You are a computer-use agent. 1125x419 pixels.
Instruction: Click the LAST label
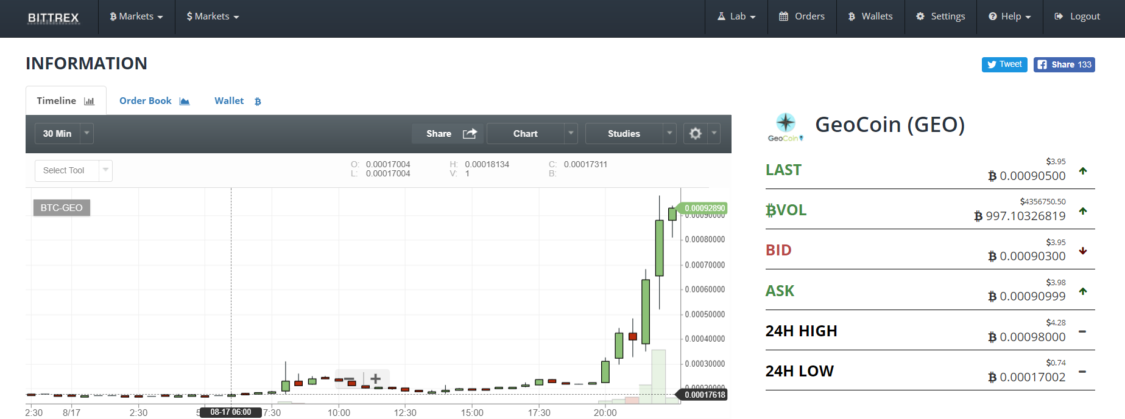coord(783,170)
